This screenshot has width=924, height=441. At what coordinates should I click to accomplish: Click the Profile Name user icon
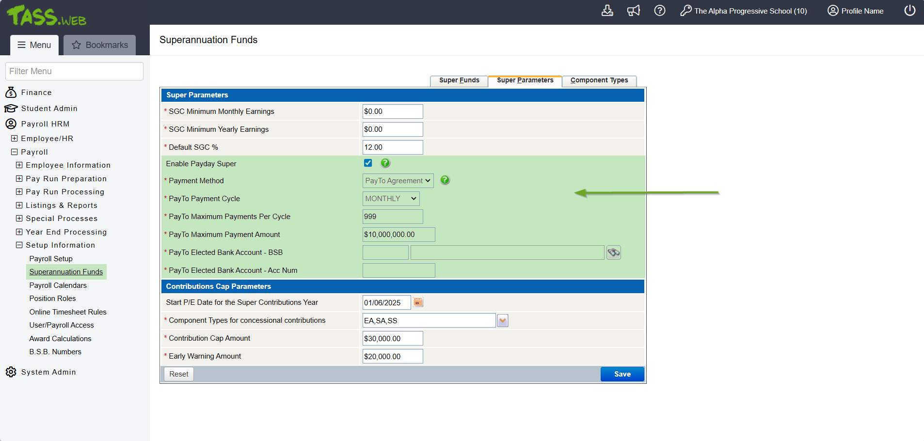(x=833, y=11)
